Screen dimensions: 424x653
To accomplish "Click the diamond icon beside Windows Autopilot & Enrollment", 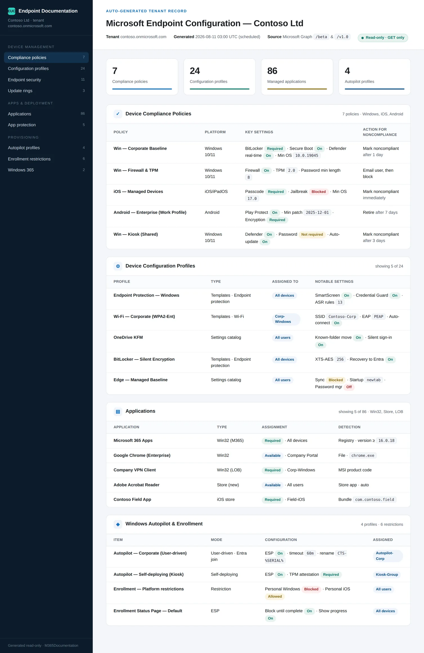I will click(118, 524).
